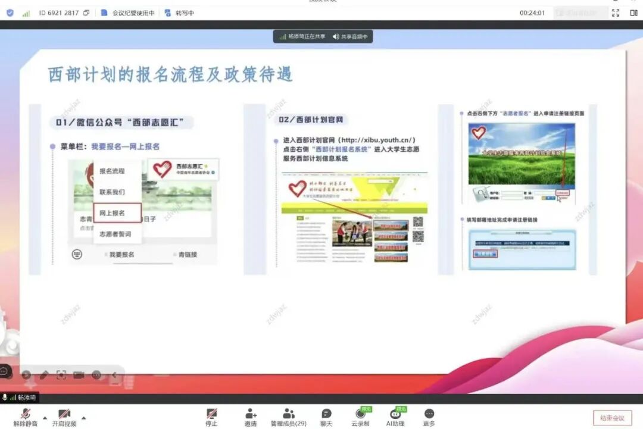This screenshot has width=643, height=429.
Task: Expand the audio options arrow beside 解除静音
Action: click(x=45, y=418)
